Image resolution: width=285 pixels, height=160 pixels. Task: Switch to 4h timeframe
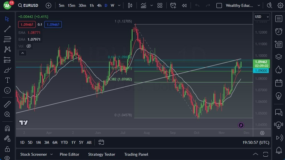coord(99,5)
